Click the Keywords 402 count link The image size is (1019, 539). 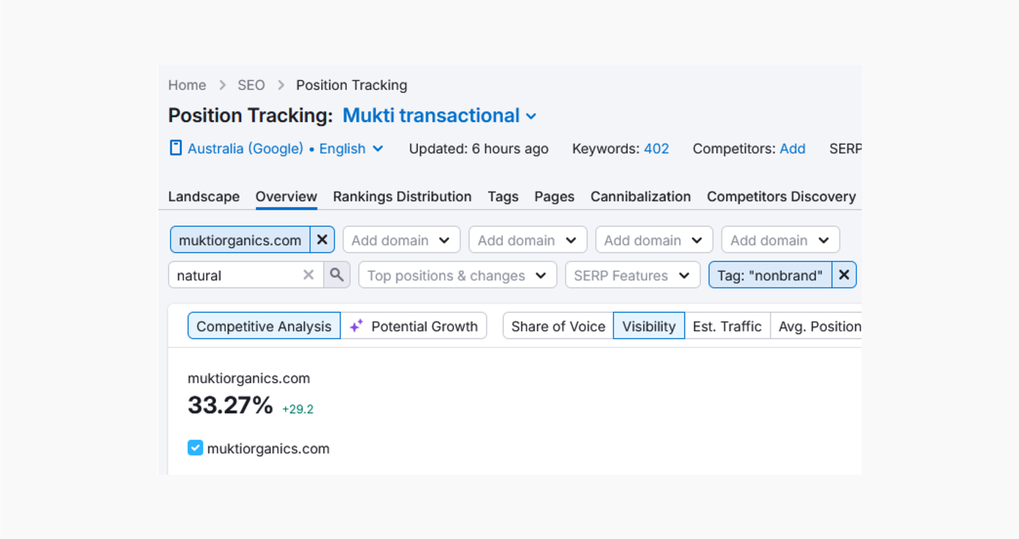click(x=656, y=149)
